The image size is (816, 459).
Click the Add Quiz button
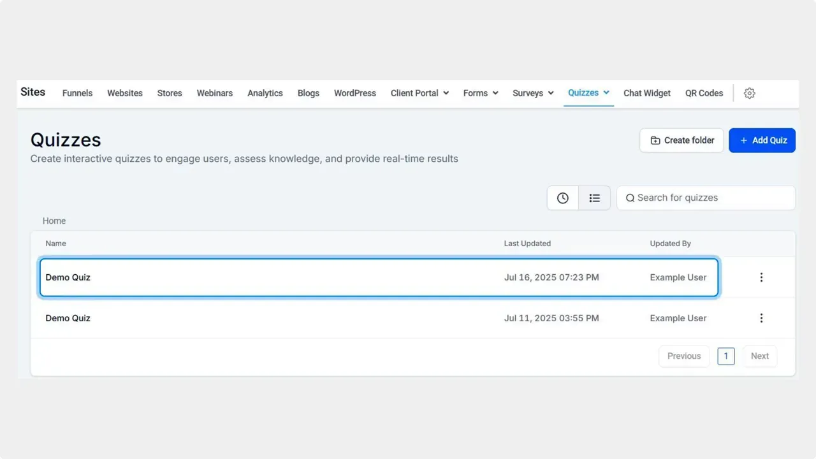762,140
